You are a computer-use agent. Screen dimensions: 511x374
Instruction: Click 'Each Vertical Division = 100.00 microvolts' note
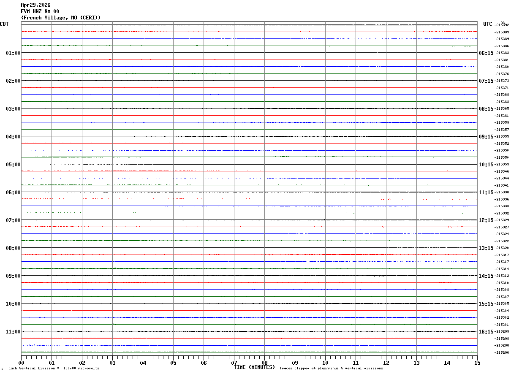point(54,369)
